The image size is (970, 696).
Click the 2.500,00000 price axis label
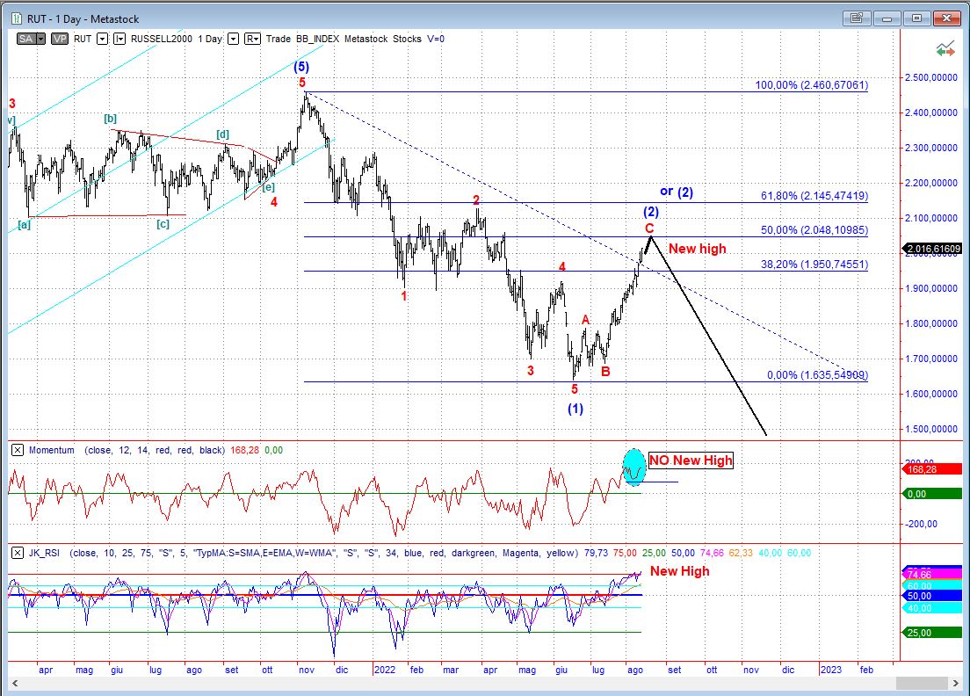tap(931, 77)
